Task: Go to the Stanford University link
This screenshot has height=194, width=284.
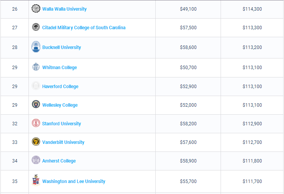Action: click(x=62, y=124)
